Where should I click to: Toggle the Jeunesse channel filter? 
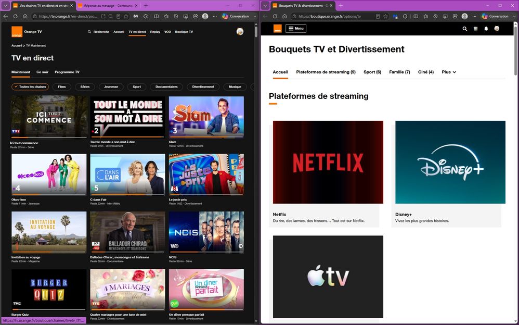click(x=111, y=87)
